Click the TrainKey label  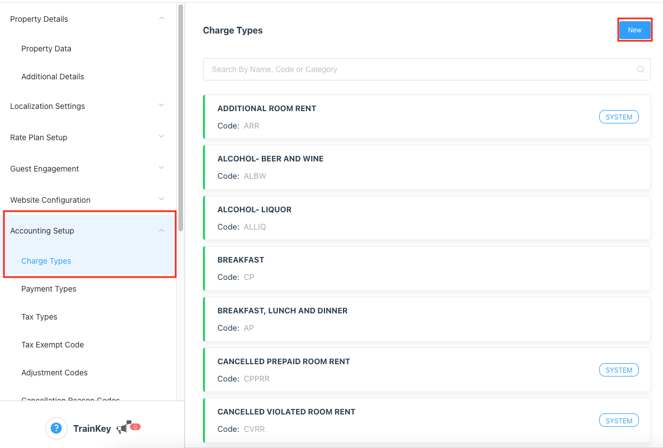tap(92, 429)
